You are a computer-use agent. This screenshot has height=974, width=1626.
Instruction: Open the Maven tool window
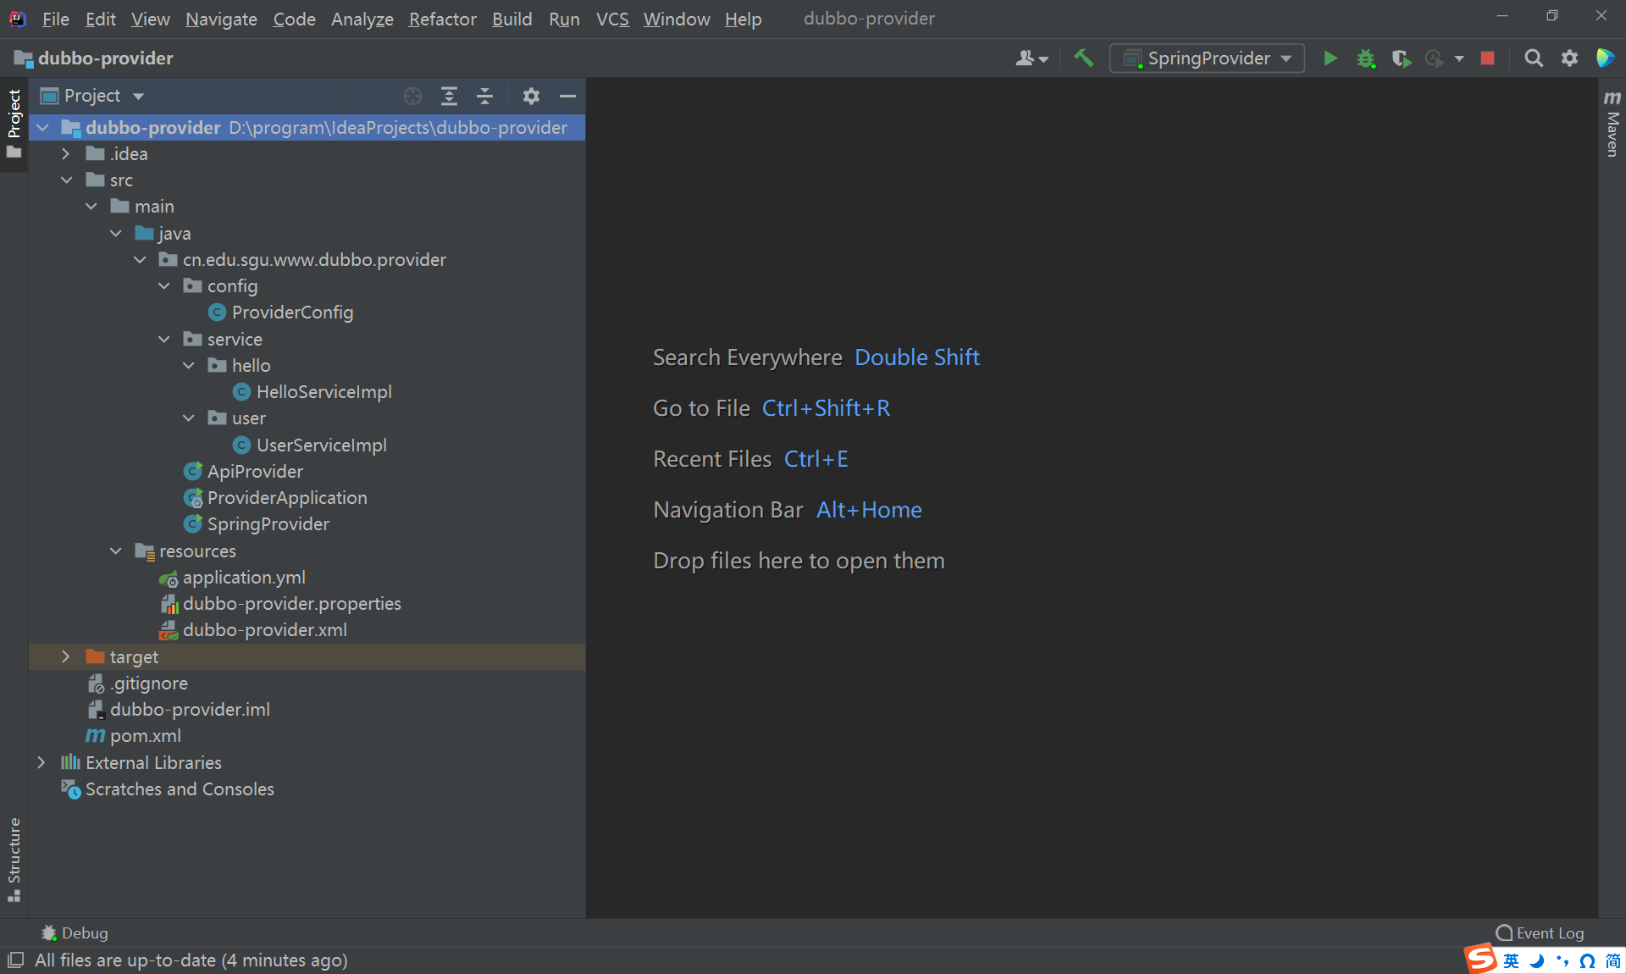pos(1612,124)
